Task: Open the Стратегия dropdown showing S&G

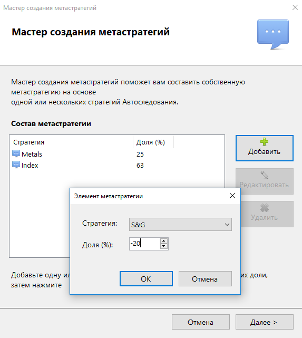Action: [x=180, y=225]
